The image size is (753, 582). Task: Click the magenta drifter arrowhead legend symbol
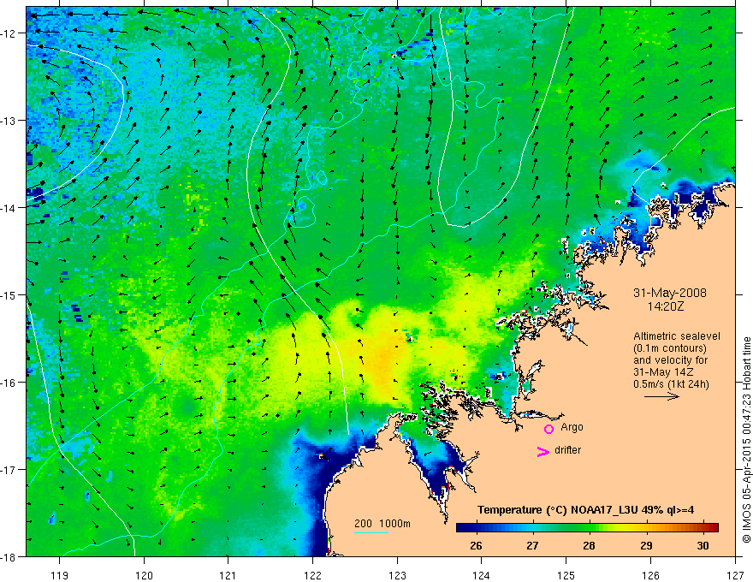point(543,451)
